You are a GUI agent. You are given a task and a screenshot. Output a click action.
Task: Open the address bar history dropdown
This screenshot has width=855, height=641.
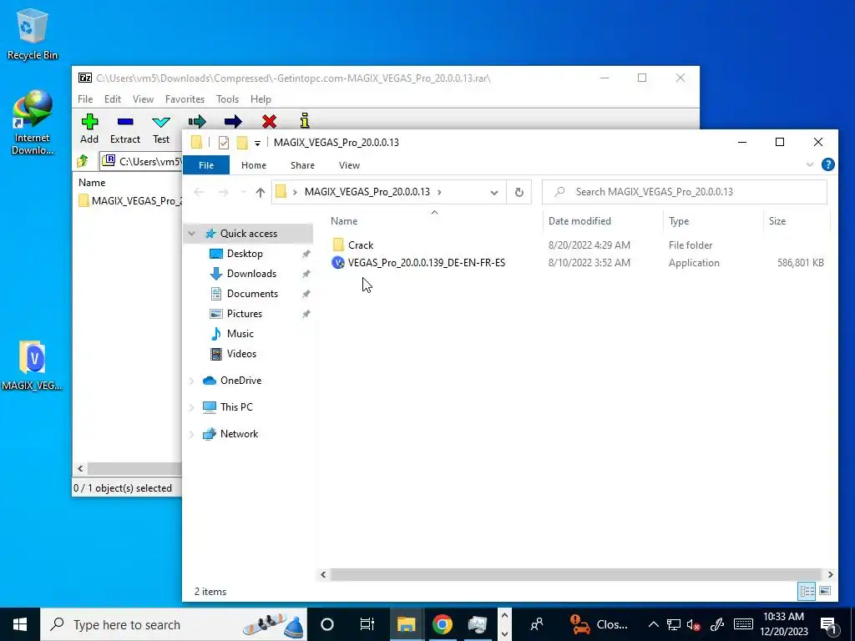[494, 193]
